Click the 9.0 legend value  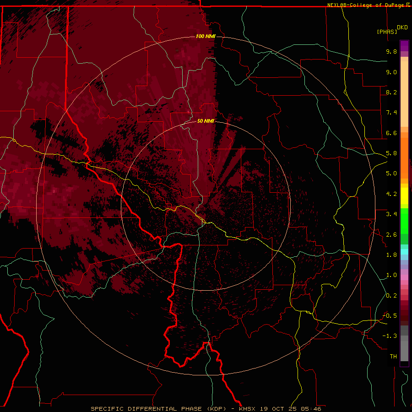[391, 72]
